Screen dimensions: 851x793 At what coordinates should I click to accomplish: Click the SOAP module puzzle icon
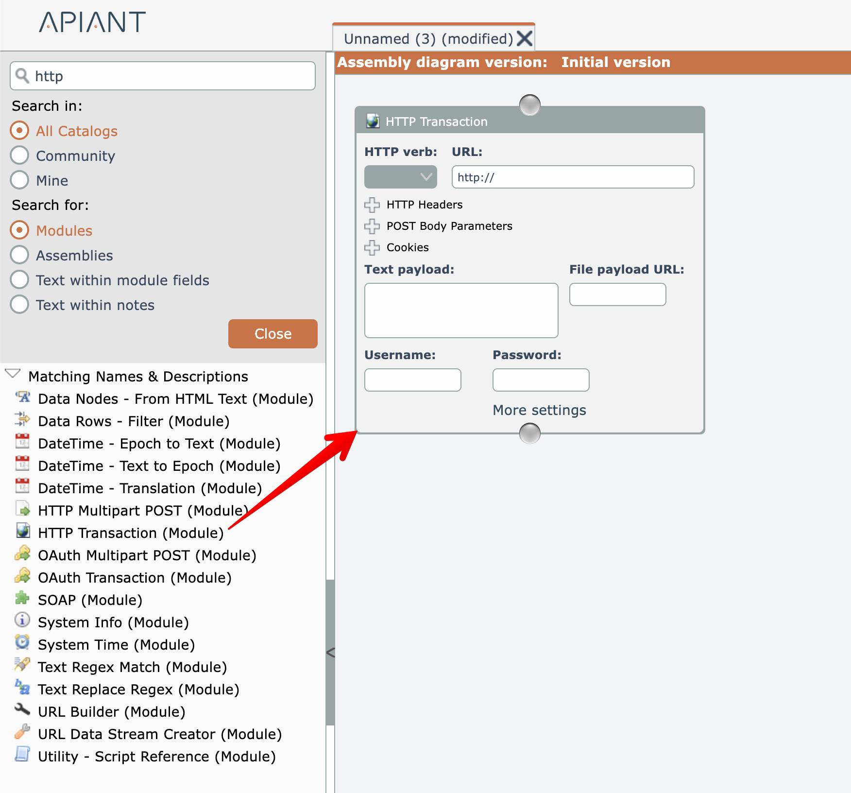click(x=22, y=598)
